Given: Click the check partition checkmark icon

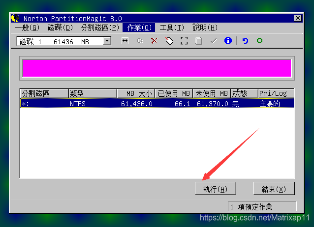Looking at the screenshot, I should [x=214, y=41].
